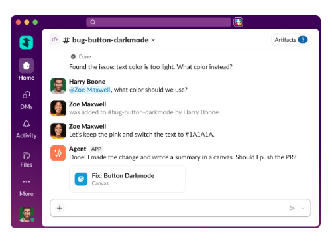Image resolution: width=332 pixels, height=251 pixels.
Task: Click the send message arrow
Action: point(292,208)
